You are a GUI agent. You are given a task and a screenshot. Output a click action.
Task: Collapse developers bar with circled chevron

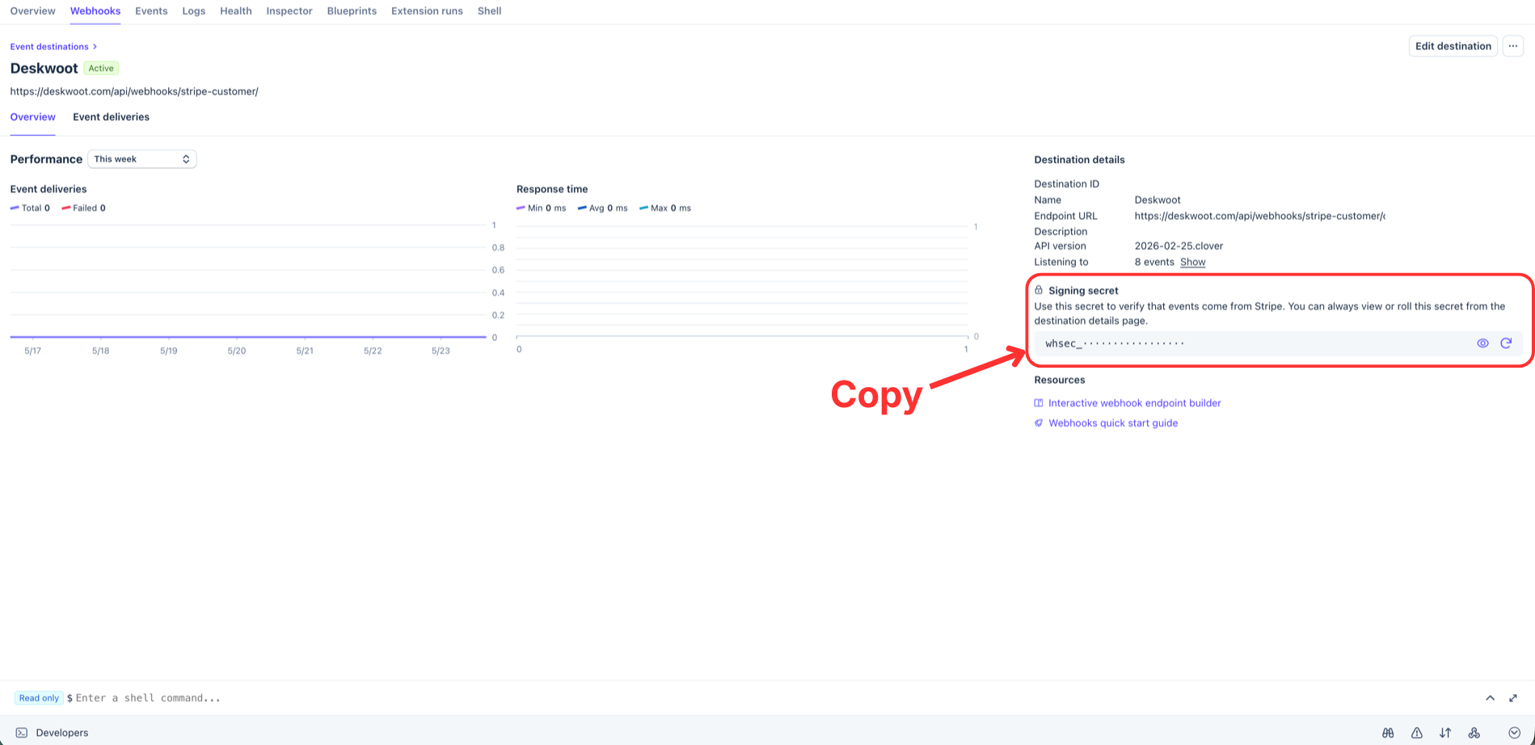tap(1515, 733)
